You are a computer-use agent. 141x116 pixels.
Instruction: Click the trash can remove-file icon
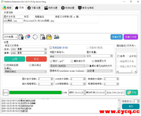(x=21, y=37)
